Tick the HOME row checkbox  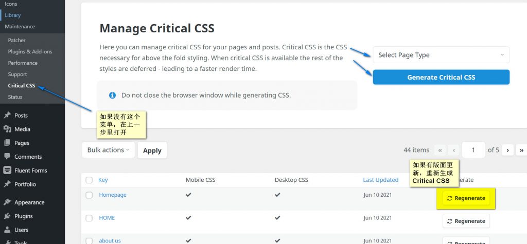click(x=89, y=218)
